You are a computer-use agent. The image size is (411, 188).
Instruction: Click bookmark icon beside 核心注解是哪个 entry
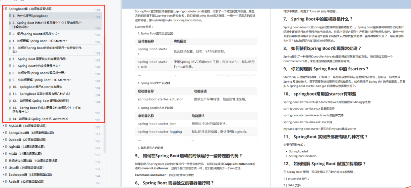10,23
